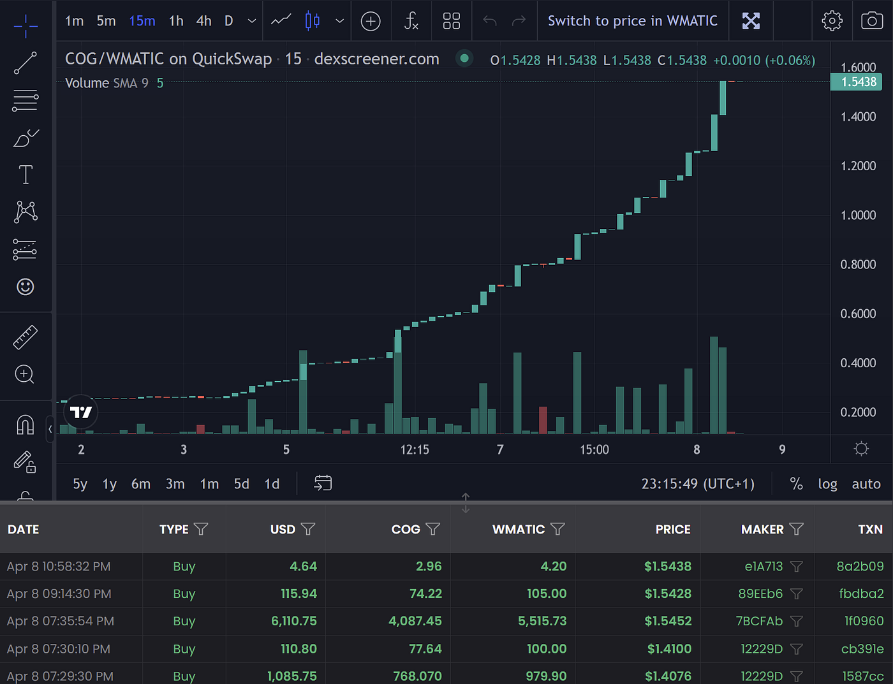Screen dimensions: 893x684
Task: Open the go-to-date calendar
Action: pos(323,483)
